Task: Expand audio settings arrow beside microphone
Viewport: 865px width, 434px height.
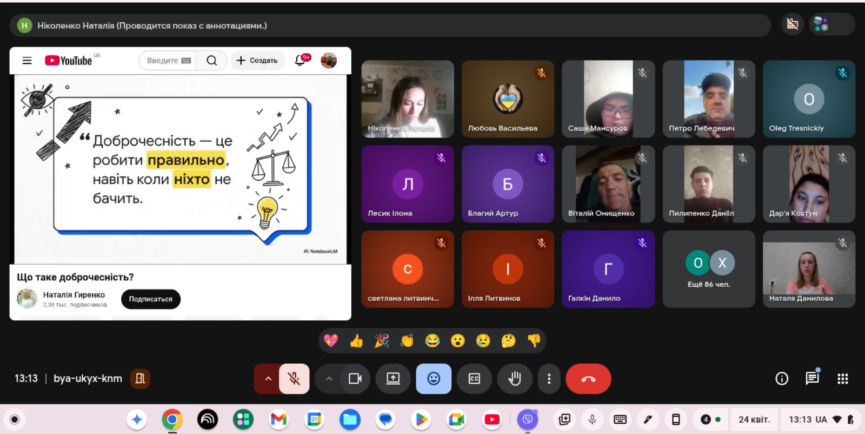Action: [x=268, y=379]
